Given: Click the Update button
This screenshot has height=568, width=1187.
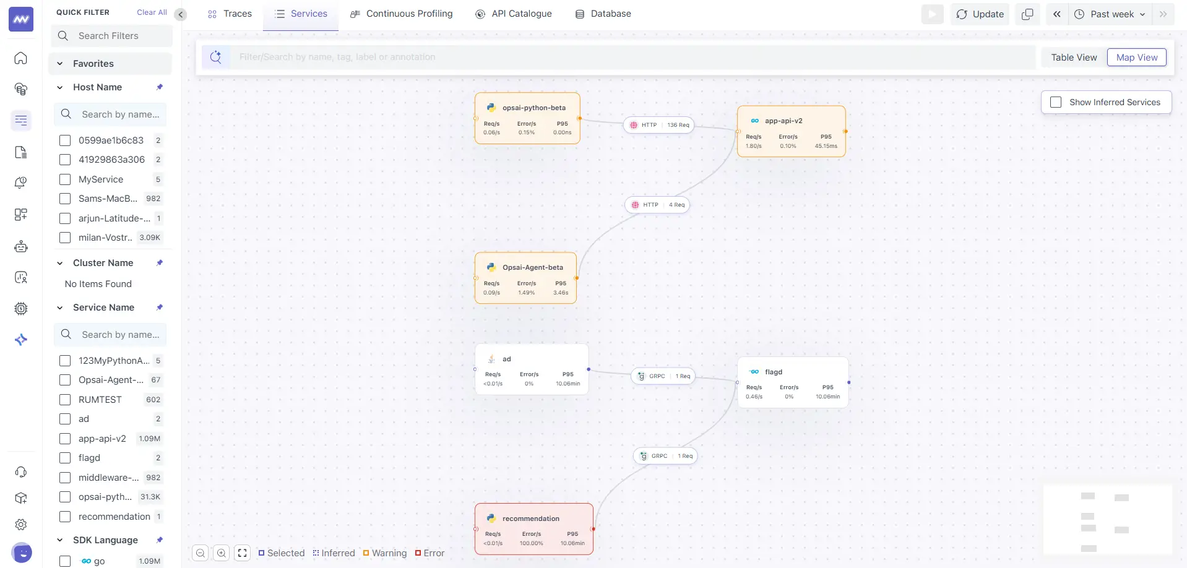Looking at the screenshot, I should [x=980, y=14].
